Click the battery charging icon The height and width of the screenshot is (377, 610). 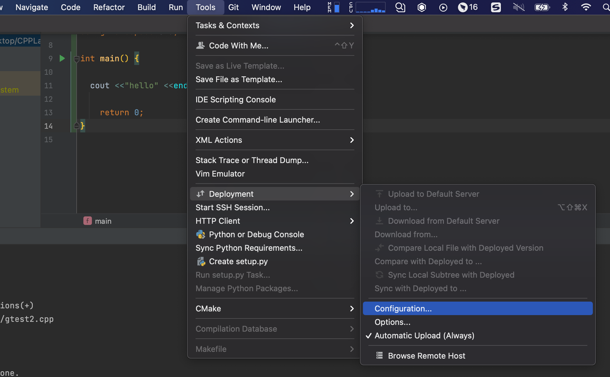click(x=542, y=7)
